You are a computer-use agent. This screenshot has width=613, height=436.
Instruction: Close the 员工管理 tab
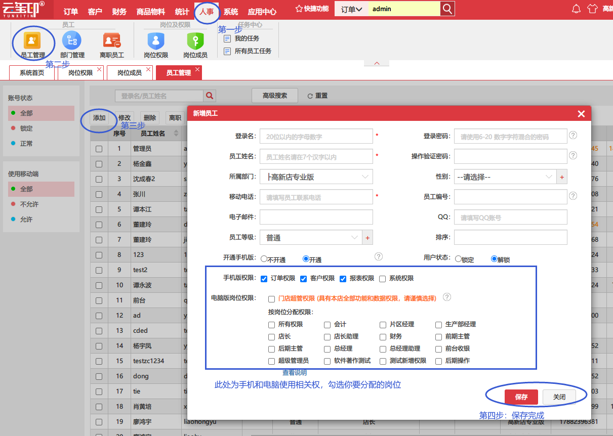tap(197, 69)
